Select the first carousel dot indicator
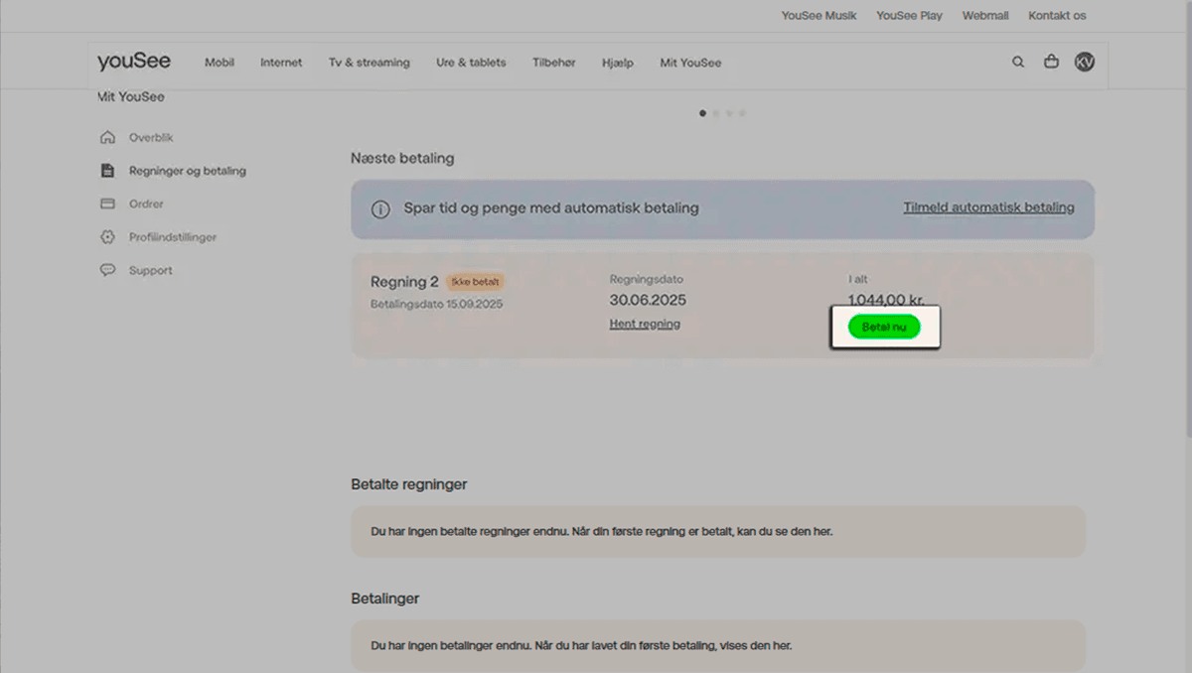Image resolution: width=1192 pixels, height=673 pixels. click(703, 113)
